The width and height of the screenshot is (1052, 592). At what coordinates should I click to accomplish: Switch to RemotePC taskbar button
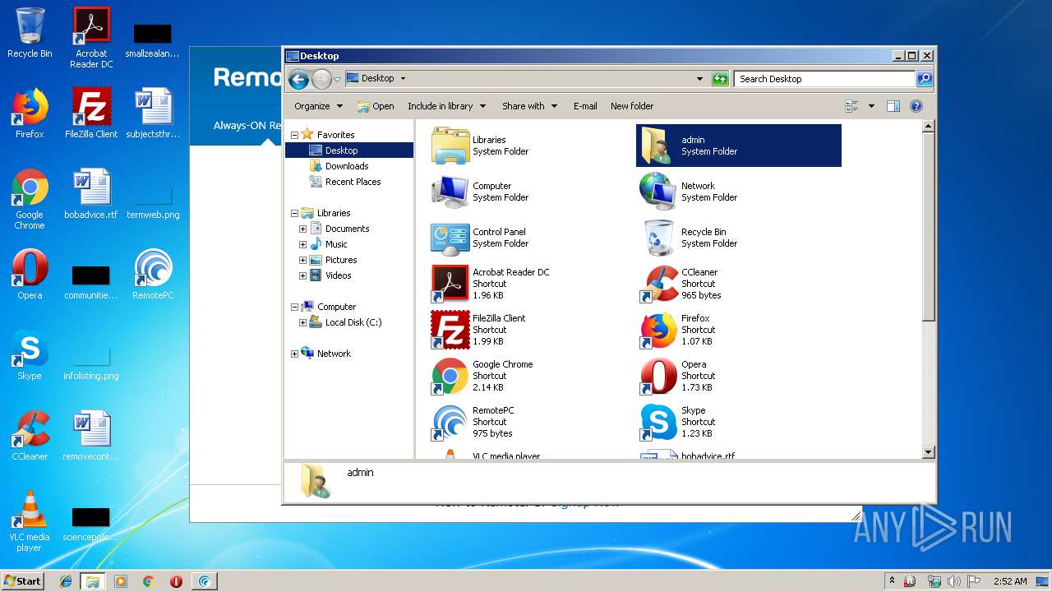tap(204, 581)
